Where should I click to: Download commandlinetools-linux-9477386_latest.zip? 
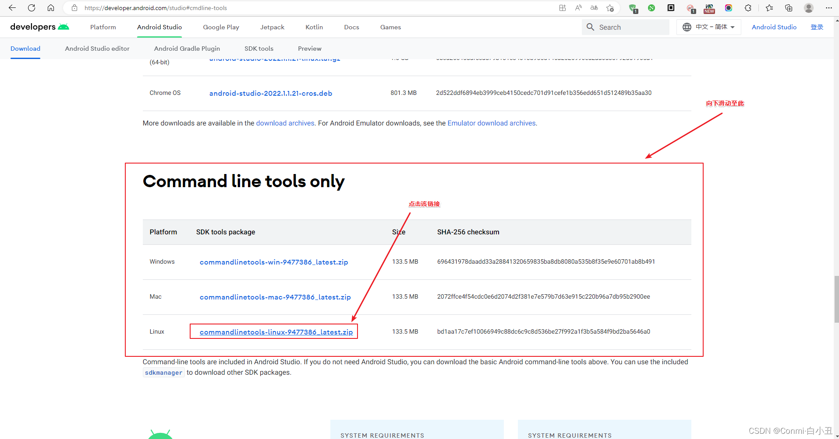point(276,332)
